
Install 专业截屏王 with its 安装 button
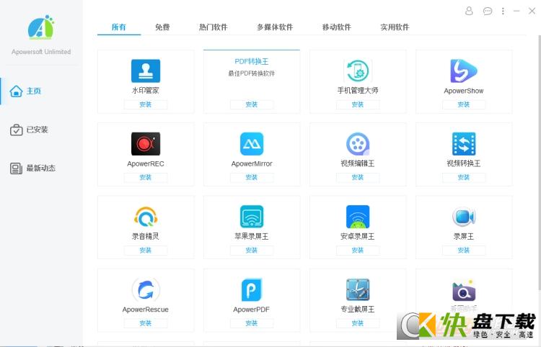[x=358, y=323]
